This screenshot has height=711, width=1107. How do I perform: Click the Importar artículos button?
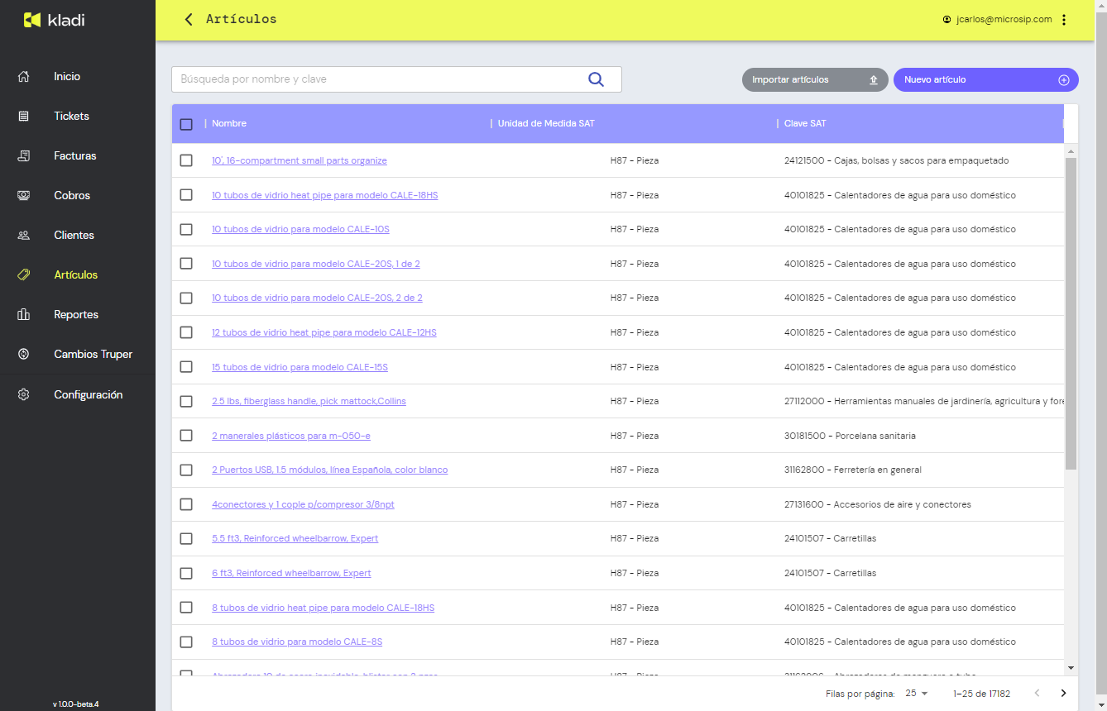[814, 80]
